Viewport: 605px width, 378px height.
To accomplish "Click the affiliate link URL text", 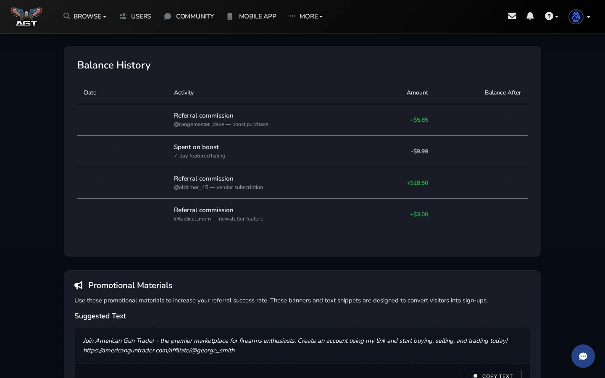I will click(x=159, y=350).
